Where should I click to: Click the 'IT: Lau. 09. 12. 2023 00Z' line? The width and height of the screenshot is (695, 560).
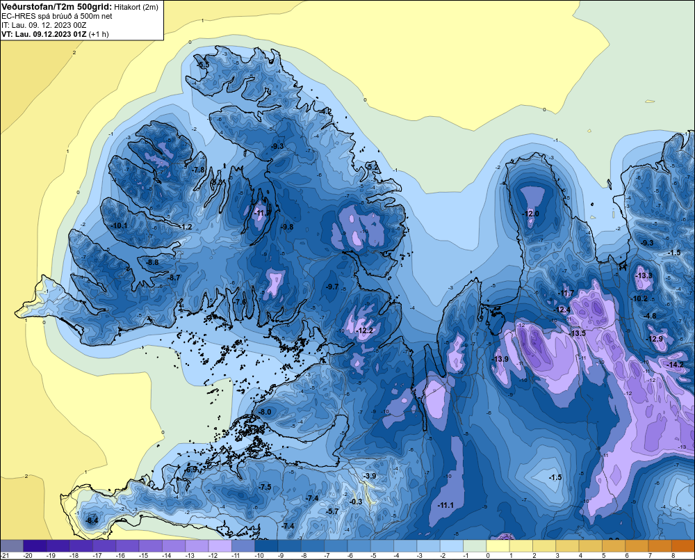[x=44, y=25]
